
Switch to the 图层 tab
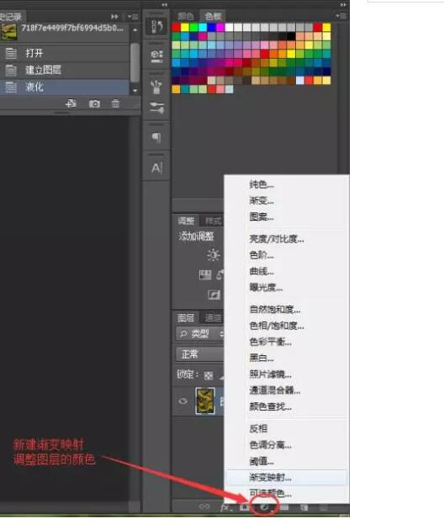[x=186, y=317]
